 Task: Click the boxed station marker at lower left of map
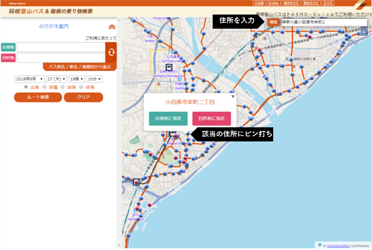[137, 182]
